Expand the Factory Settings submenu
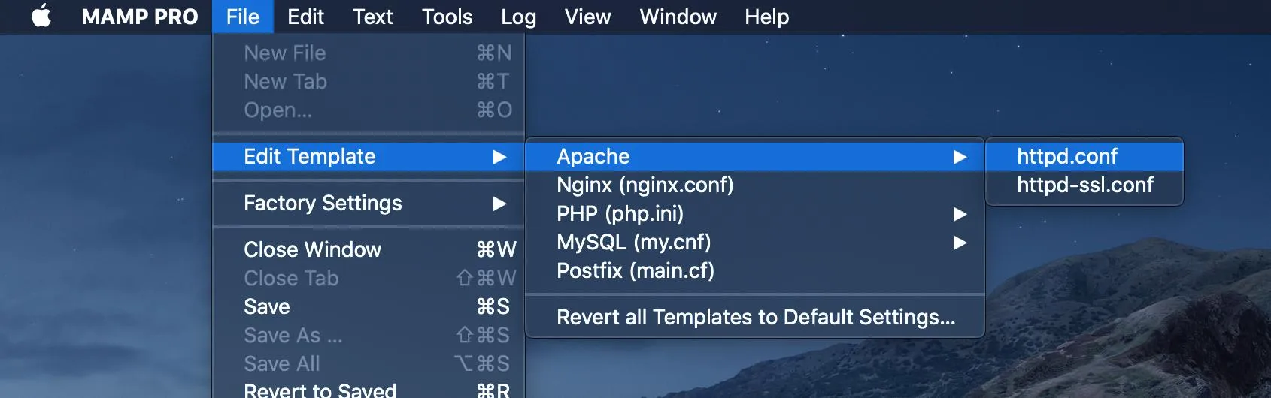Viewport: 1271px width, 398px height. 369,203
